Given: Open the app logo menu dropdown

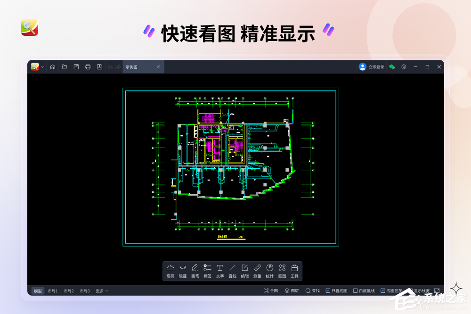Looking at the screenshot, I should 42,67.
